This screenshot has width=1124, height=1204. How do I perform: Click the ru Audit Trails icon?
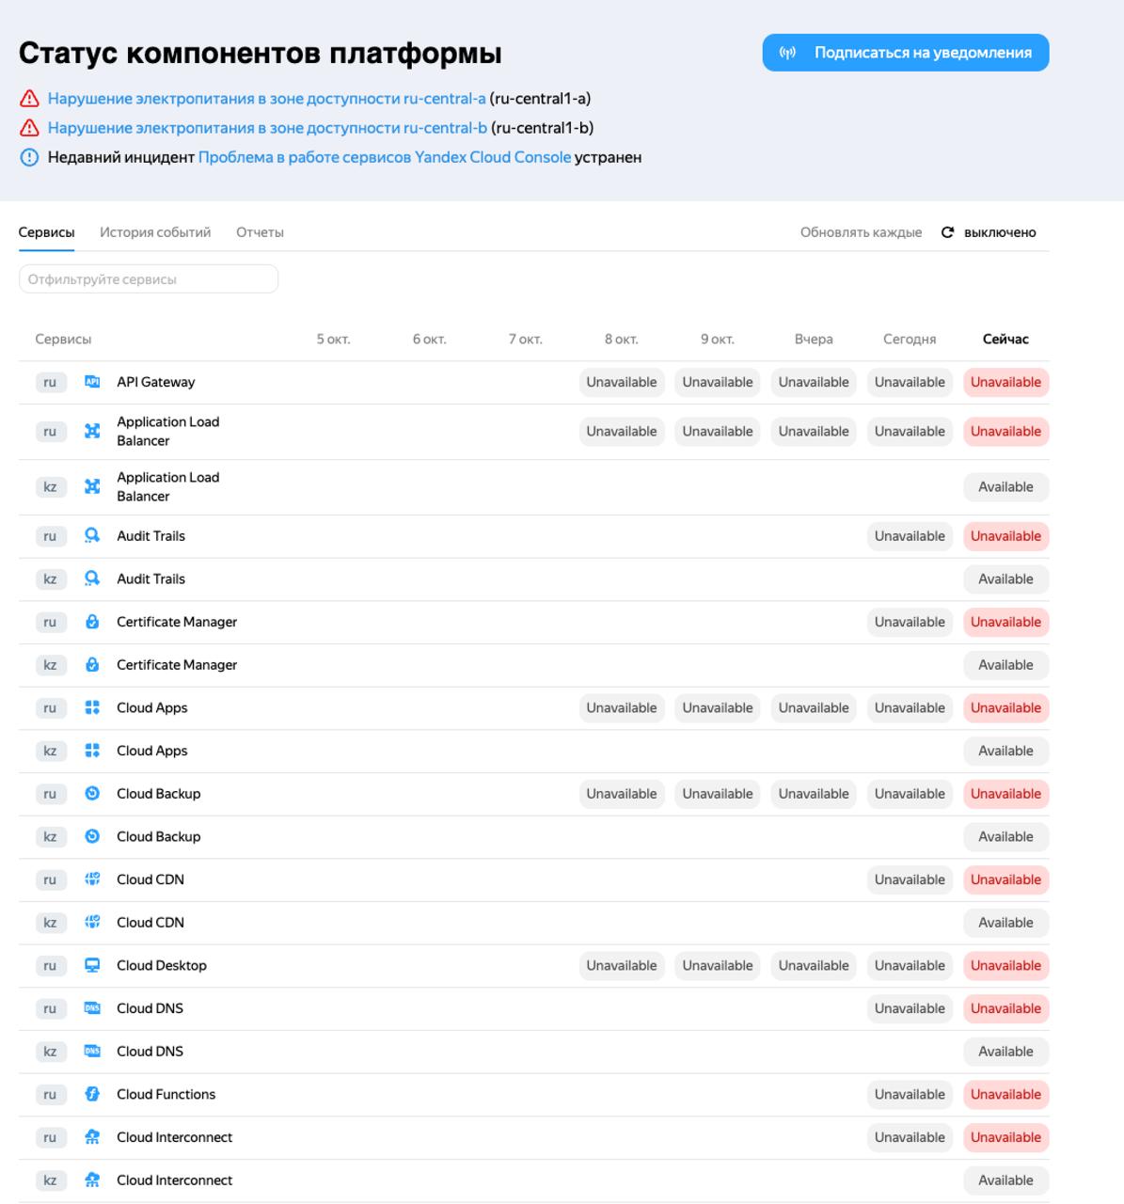pos(92,536)
